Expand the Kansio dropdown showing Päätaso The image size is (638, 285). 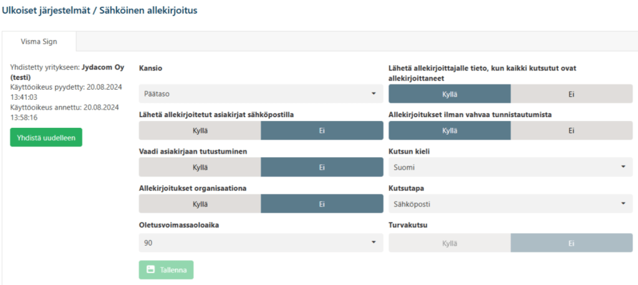coord(261,94)
